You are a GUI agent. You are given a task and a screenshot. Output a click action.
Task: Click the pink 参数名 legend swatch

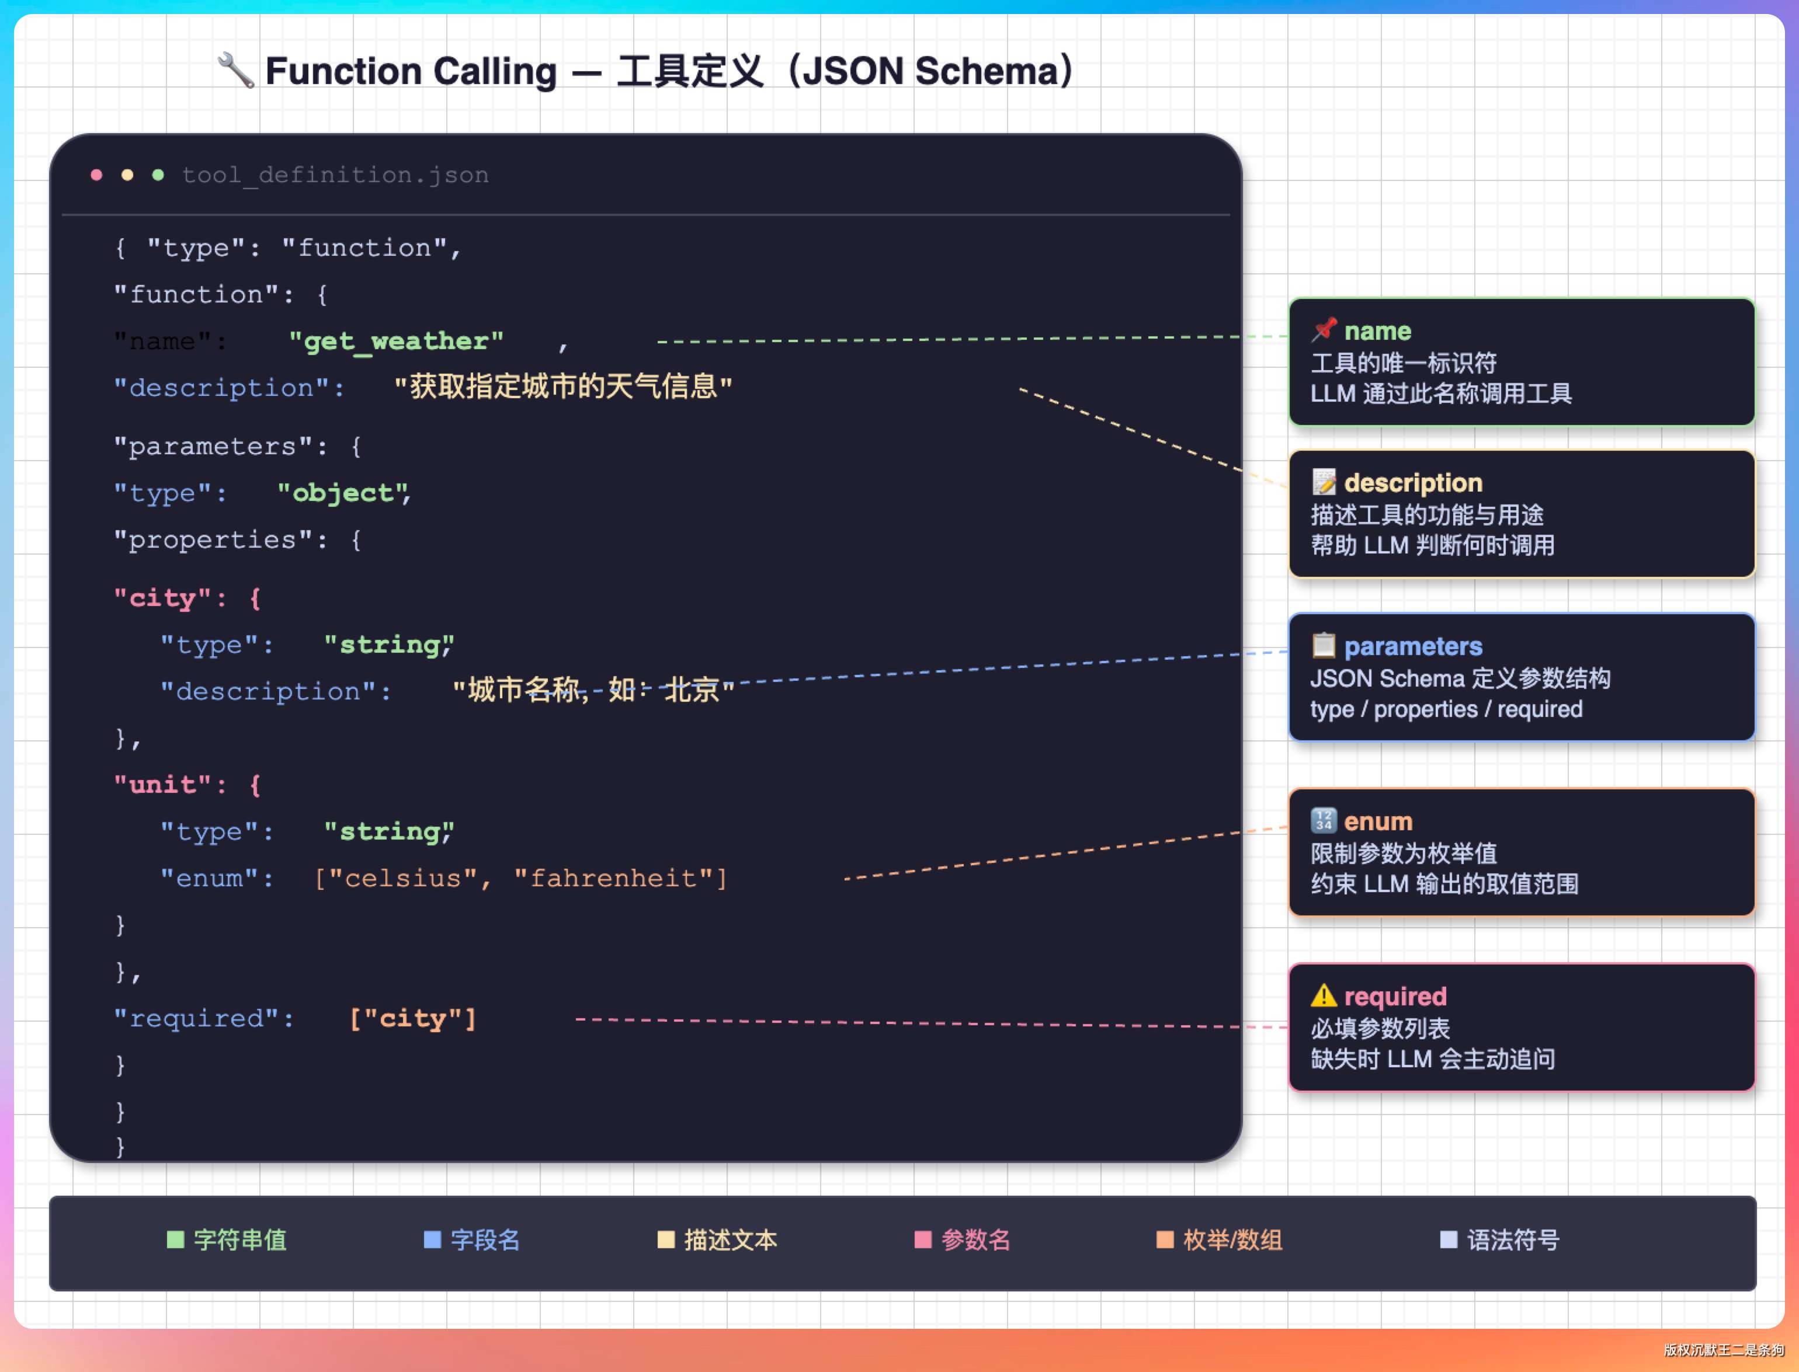click(923, 1239)
